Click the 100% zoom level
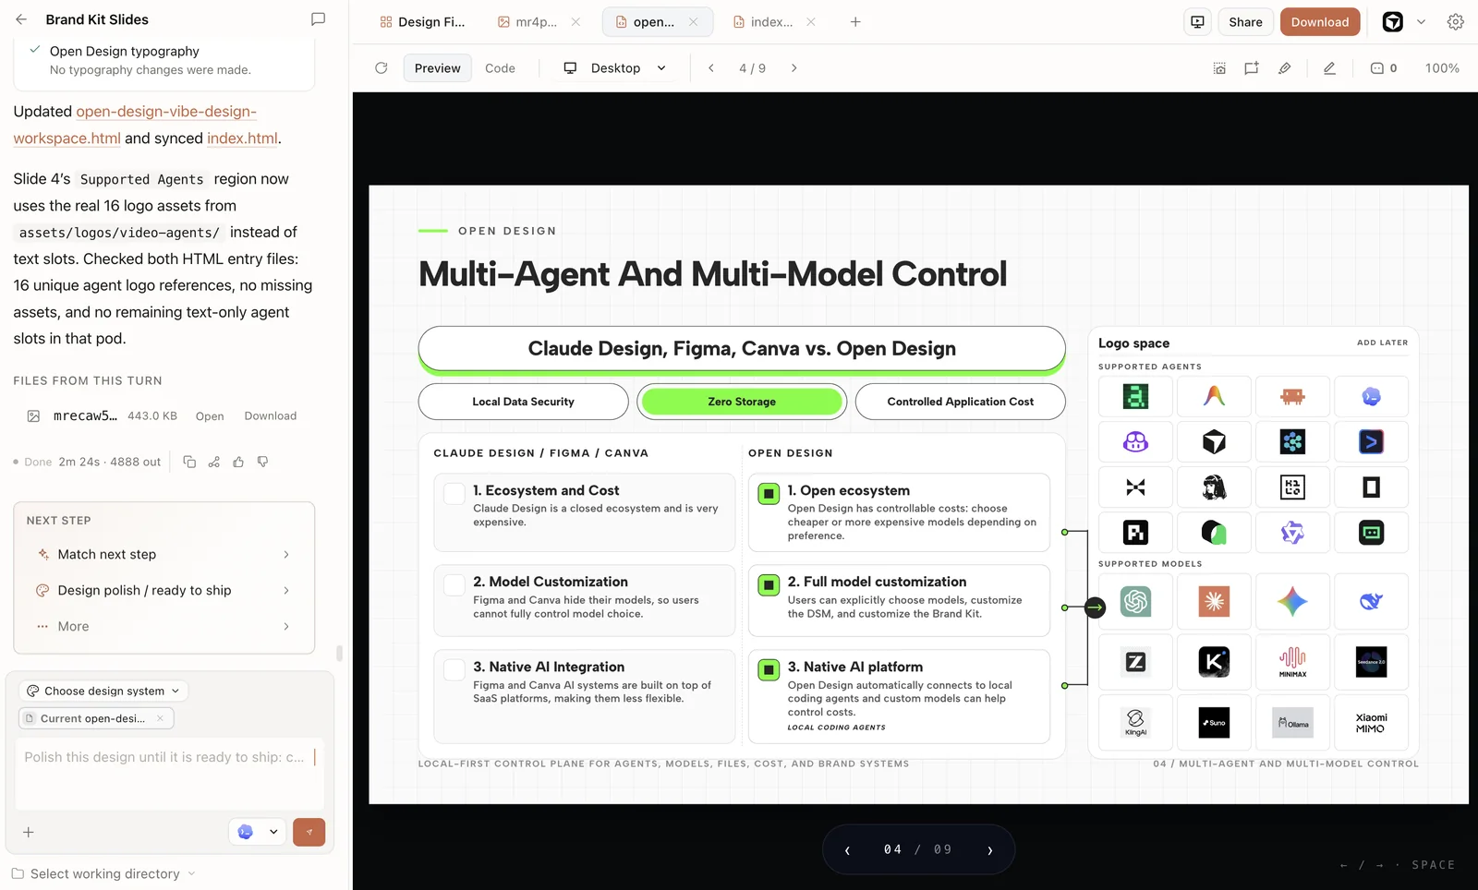 tap(1442, 68)
